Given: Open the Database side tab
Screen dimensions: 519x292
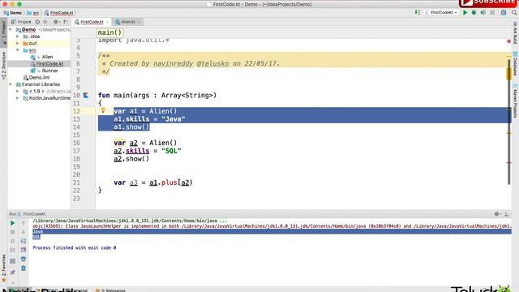Looking at the screenshot, I should click(516, 63).
